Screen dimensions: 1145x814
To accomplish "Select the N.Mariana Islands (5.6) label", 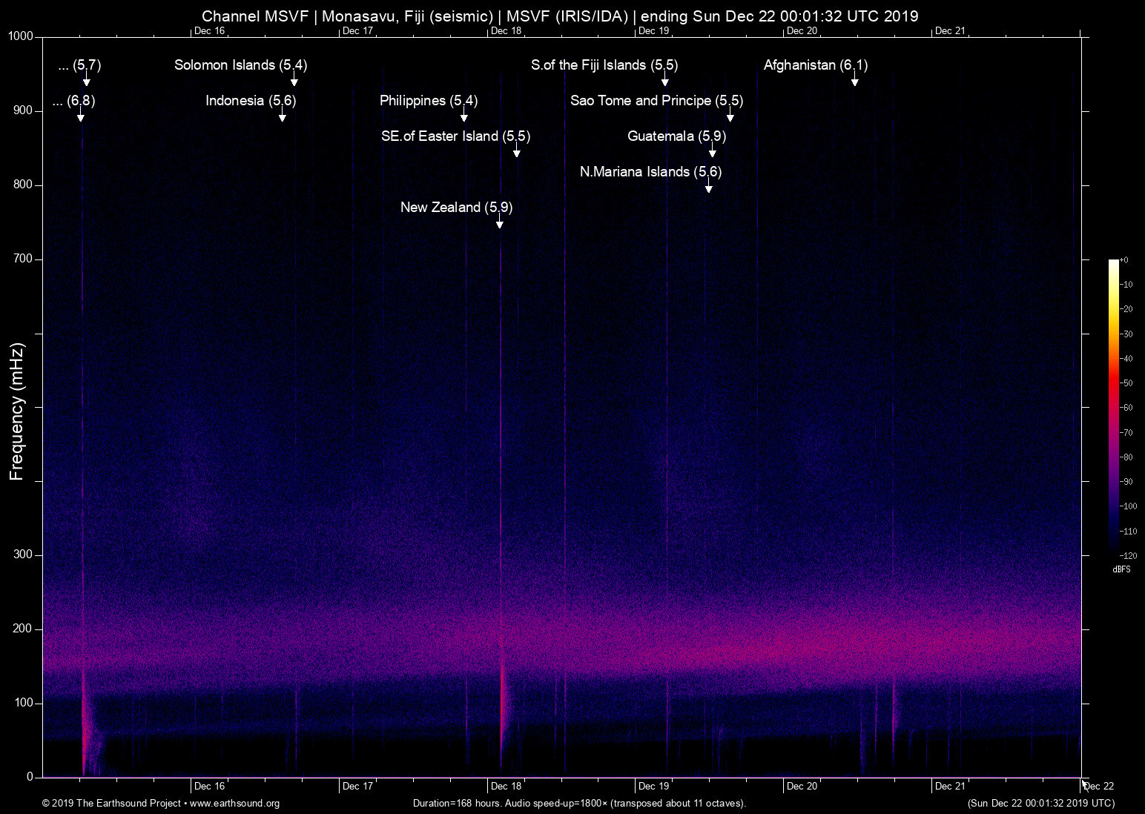I will click(651, 172).
